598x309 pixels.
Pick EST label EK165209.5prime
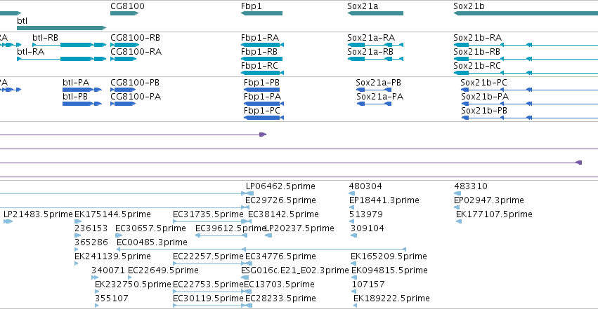pyautogui.click(x=389, y=256)
